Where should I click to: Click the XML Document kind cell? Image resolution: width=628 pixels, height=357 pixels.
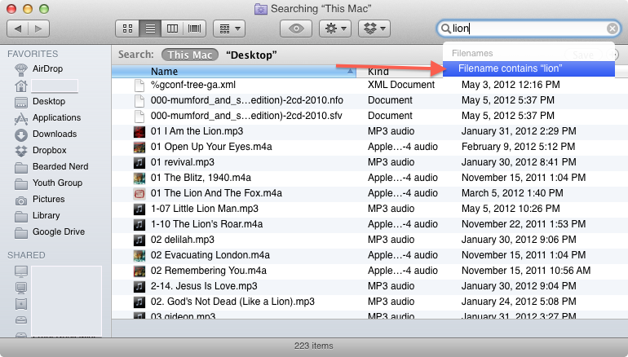401,85
